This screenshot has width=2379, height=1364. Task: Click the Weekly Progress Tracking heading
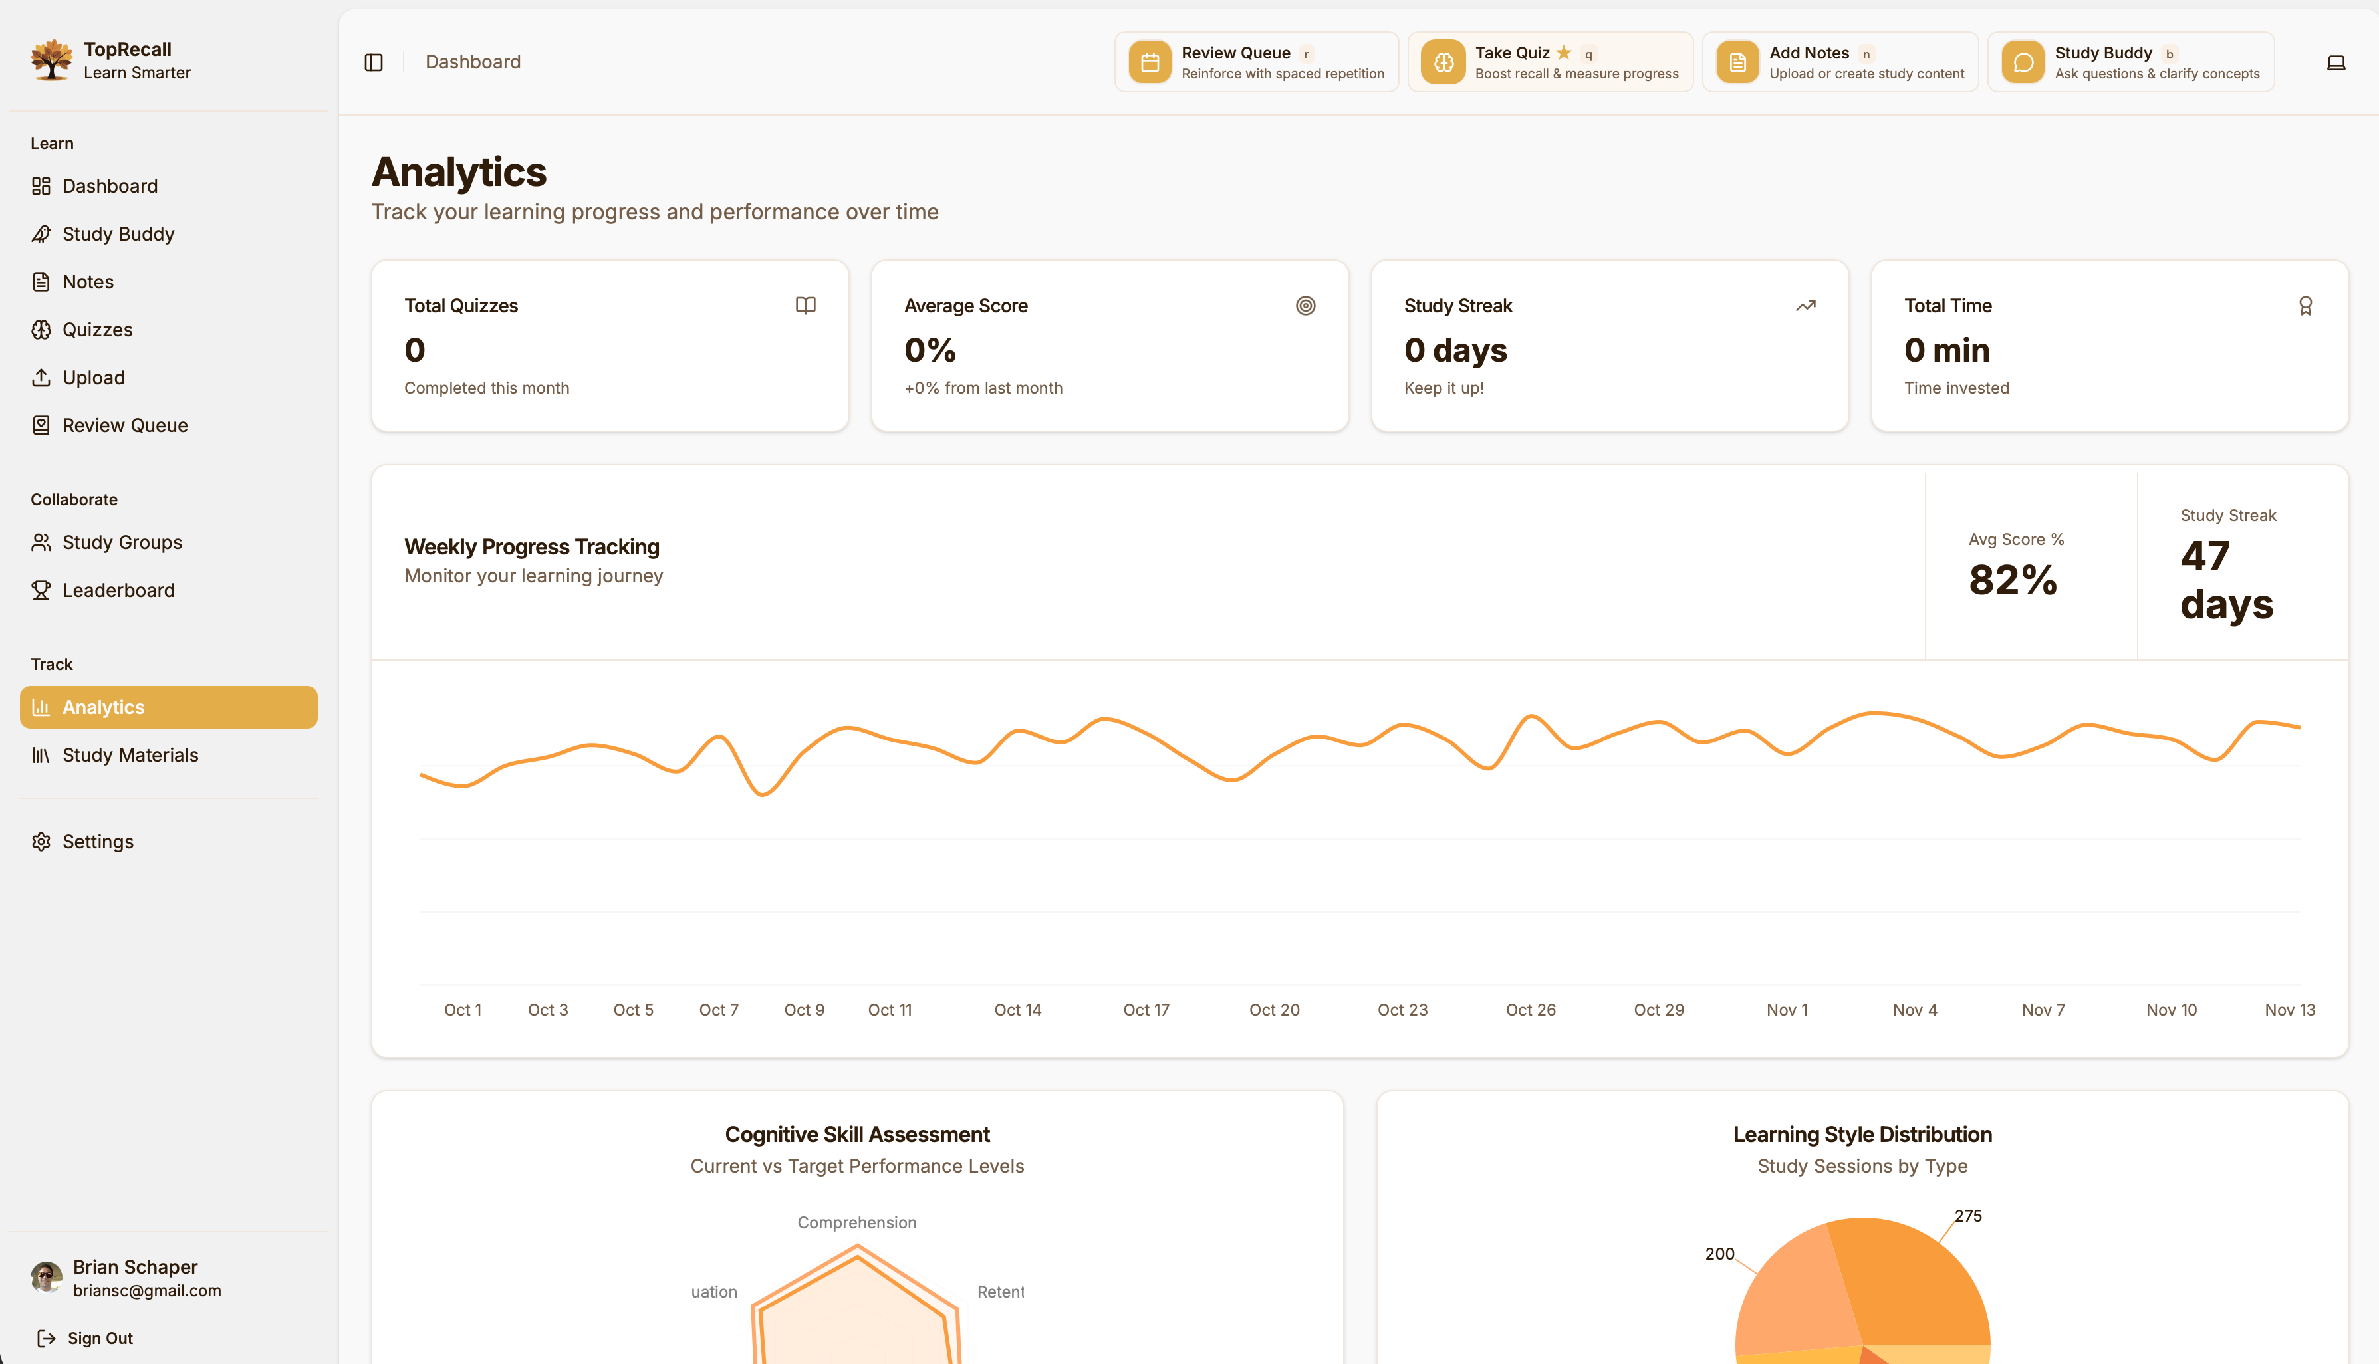click(x=531, y=546)
